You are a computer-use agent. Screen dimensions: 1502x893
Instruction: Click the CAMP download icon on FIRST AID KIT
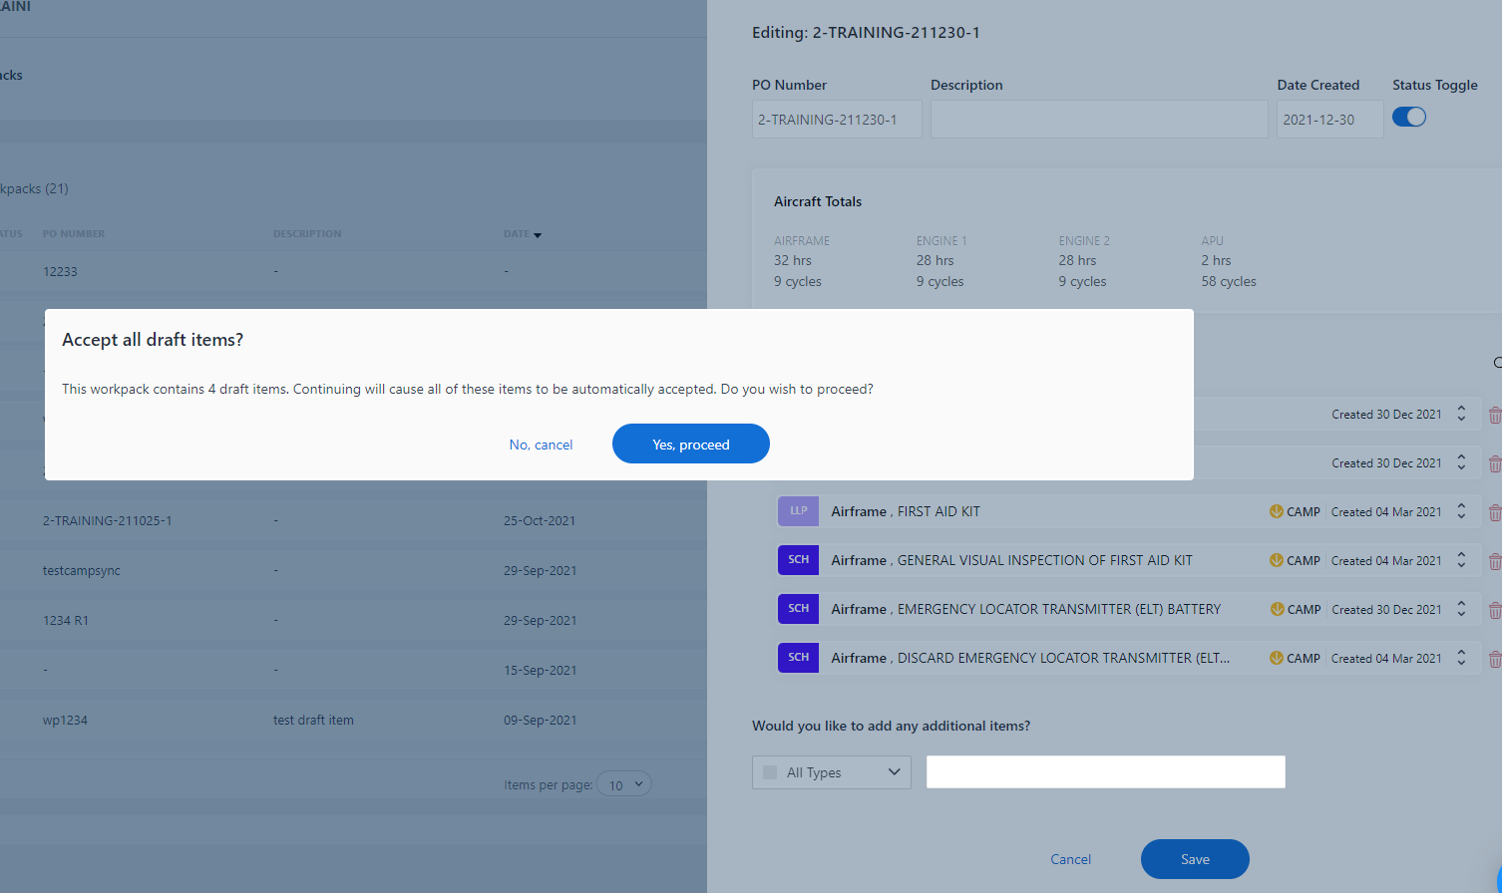(x=1276, y=511)
